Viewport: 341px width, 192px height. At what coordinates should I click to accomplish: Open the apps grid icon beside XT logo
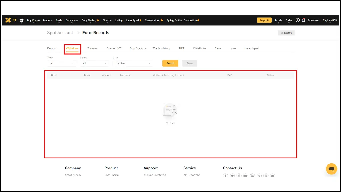(22, 20)
